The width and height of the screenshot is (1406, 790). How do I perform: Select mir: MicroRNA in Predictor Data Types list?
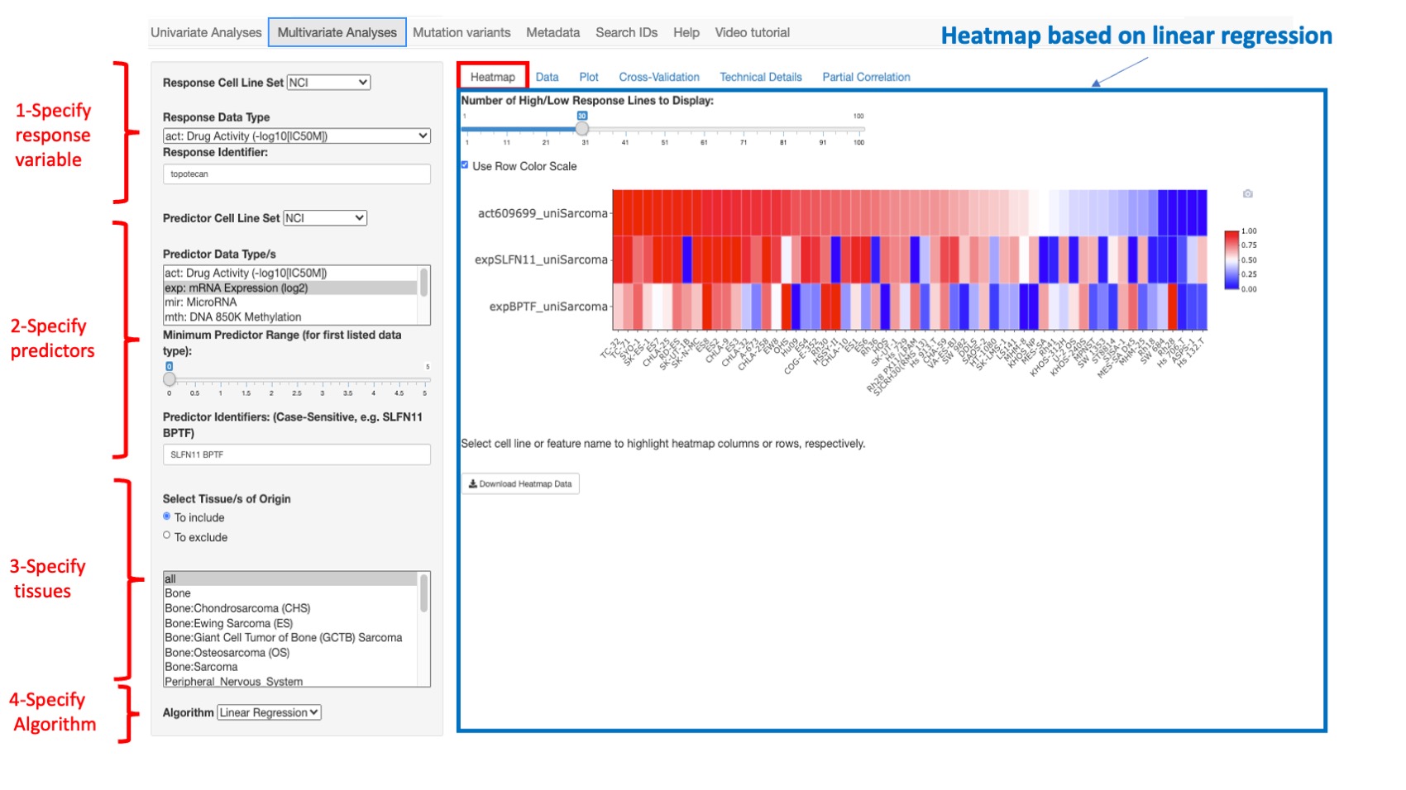(201, 302)
